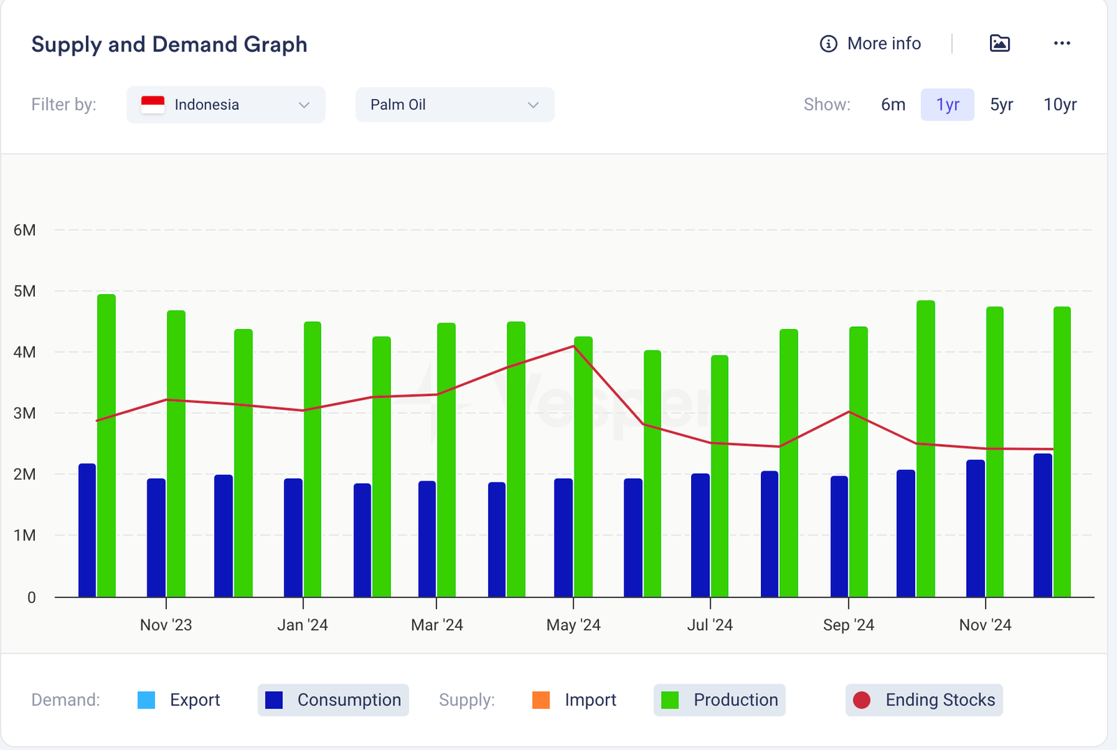Download chart using the image icon

click(x=1000, y=43)
